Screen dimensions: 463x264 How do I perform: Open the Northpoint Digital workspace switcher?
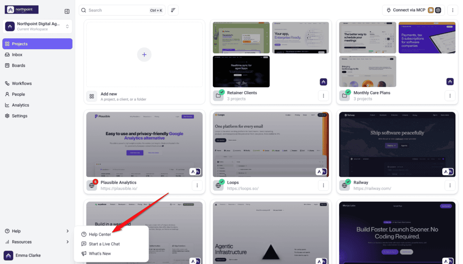(37, 26)
